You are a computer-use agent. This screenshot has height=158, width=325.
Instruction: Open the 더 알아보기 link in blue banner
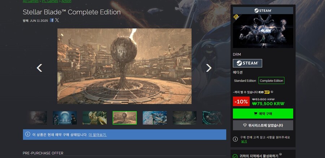[x=97, y=135]
